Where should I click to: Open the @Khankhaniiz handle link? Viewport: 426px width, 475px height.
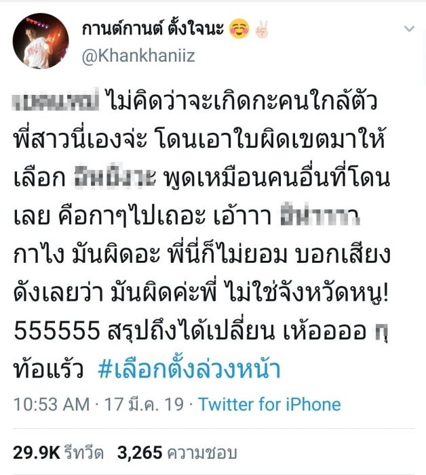coord(138,56)
